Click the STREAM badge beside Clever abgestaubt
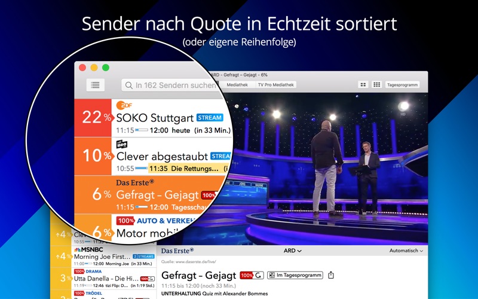Image resolution: width=478 pixels, height=299 pixels. click(x=220, y=156)
